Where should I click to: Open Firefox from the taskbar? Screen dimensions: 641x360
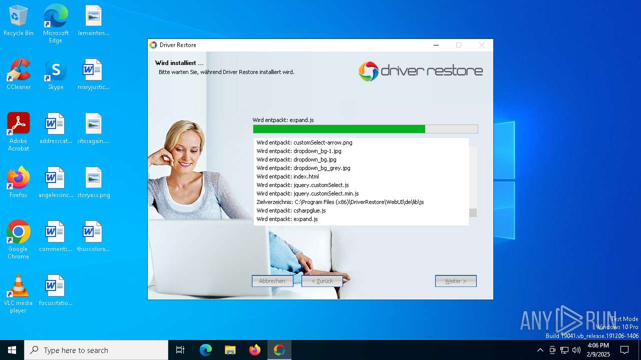255,350
